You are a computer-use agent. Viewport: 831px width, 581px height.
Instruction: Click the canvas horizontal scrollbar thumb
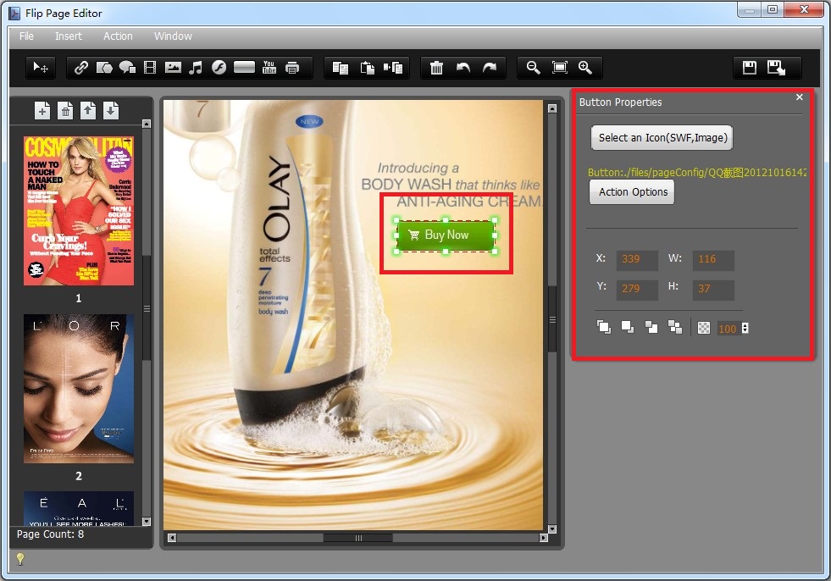[x=358, y=538]
